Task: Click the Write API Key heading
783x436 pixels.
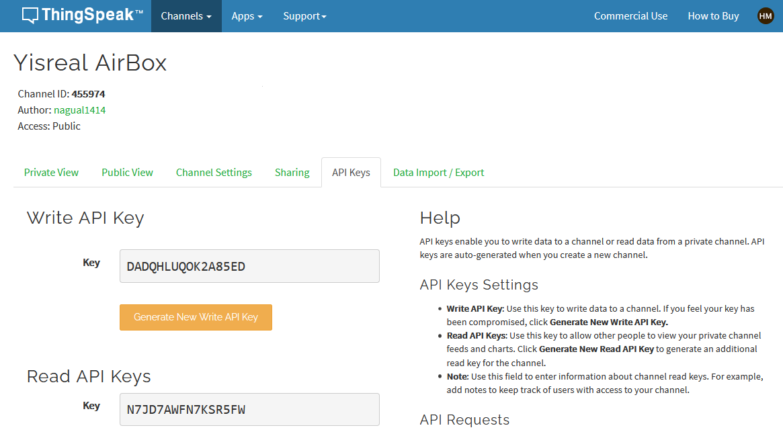Action: tap(85, 218)
